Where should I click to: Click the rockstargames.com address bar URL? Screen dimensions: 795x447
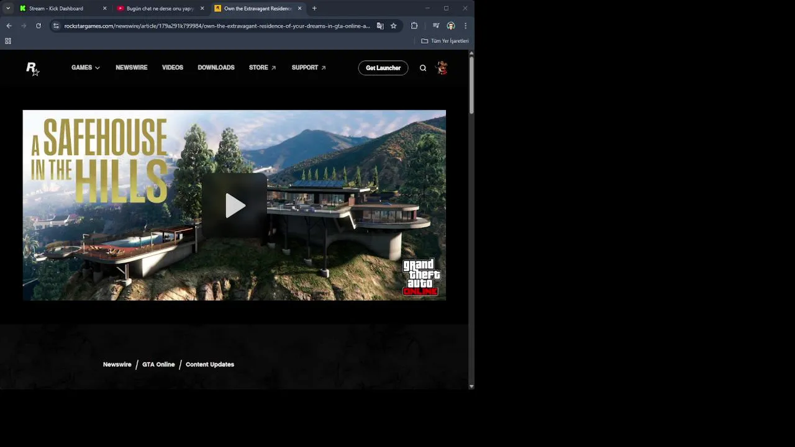[217, 26]
